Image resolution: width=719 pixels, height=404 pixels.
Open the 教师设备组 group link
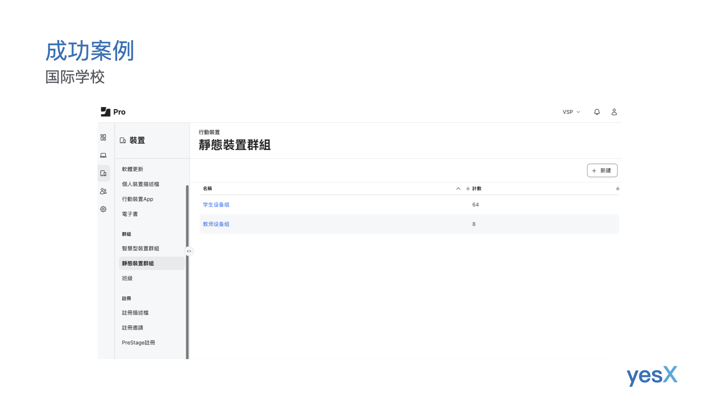pyautogui.click(x=216, y=224)
